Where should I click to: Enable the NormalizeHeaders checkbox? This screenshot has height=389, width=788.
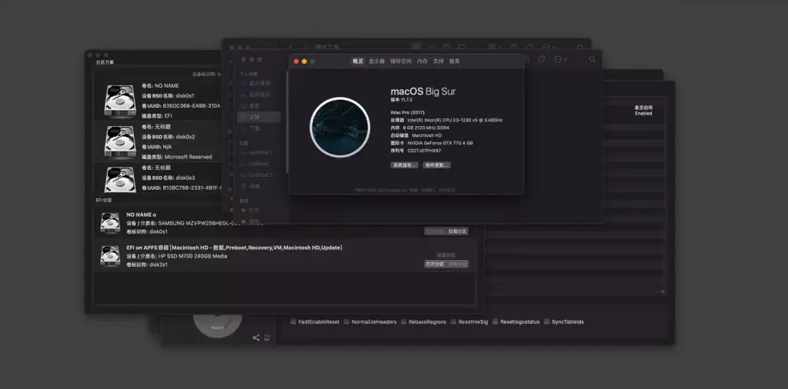pos(347,322)
